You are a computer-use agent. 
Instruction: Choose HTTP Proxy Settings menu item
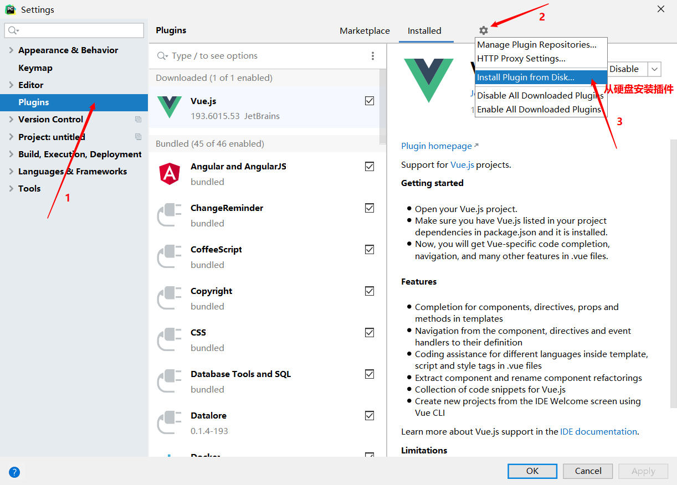541,59
